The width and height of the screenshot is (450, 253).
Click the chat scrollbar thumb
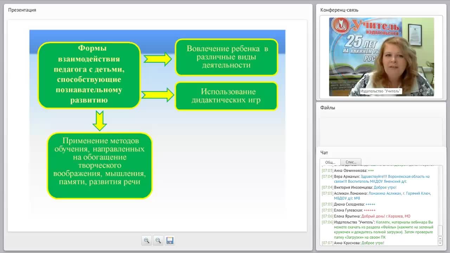click(440, 231)
